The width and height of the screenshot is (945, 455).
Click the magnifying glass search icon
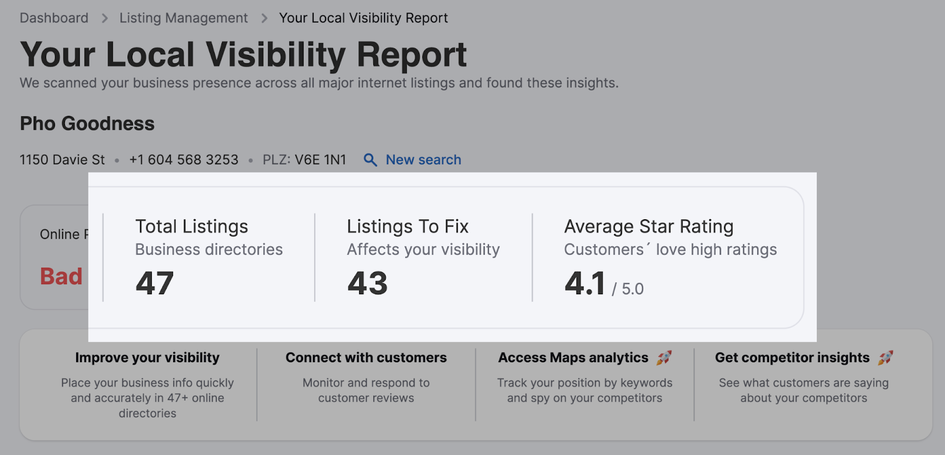[x=370, y=160]
